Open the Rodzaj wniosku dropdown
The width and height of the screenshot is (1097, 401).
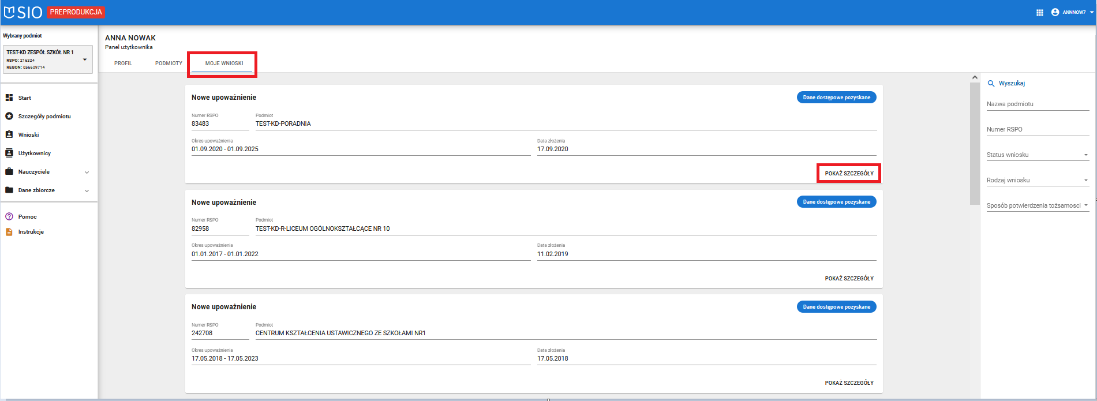coord(1037,180)
